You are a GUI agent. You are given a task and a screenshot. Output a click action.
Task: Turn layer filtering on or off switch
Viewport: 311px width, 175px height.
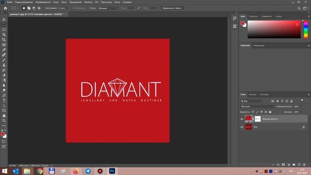coord(302,101)
